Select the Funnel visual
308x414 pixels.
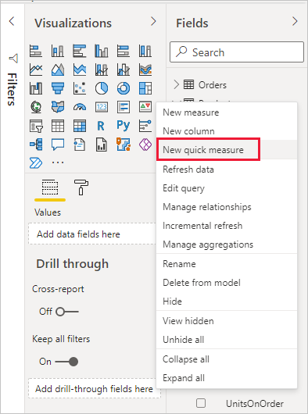58,88
